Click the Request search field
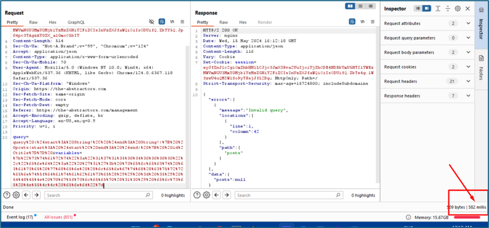 coord(99,195)
